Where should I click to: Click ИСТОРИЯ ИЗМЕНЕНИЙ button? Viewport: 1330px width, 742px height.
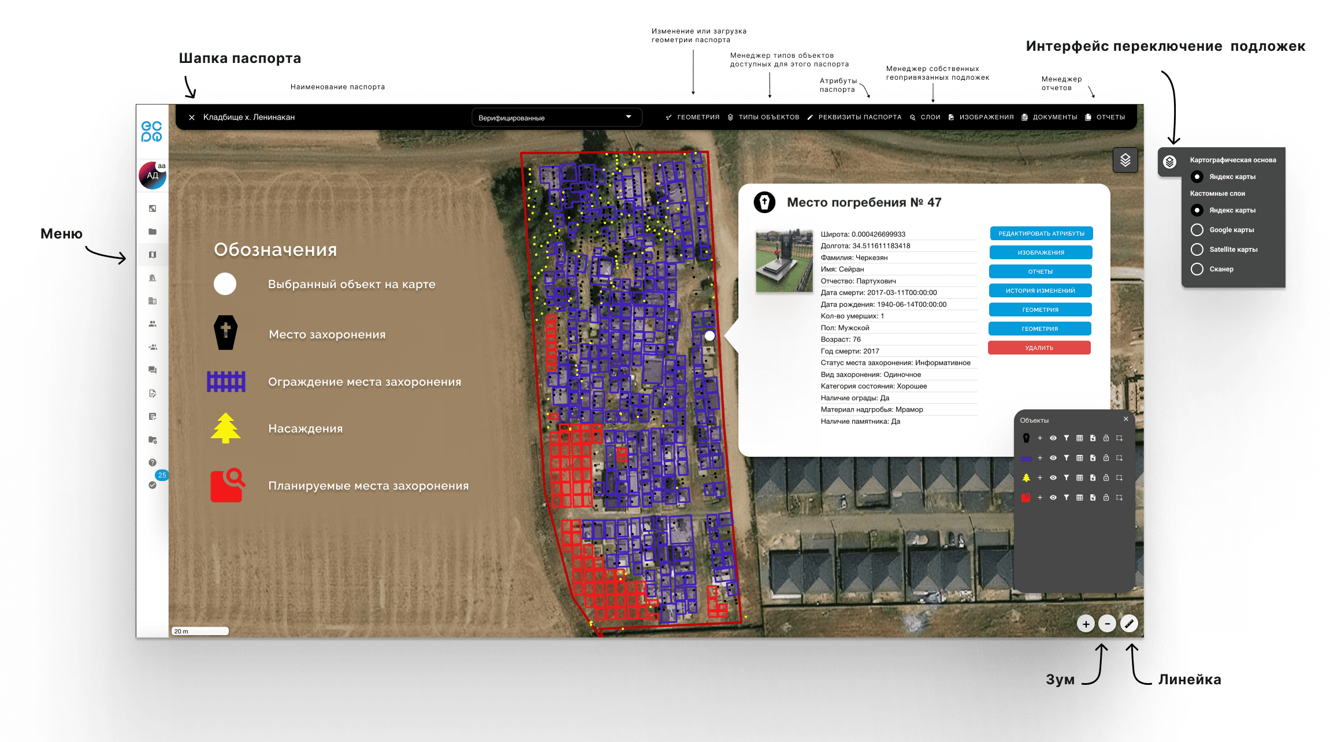pyautogui.click(x=1040, y=290)
